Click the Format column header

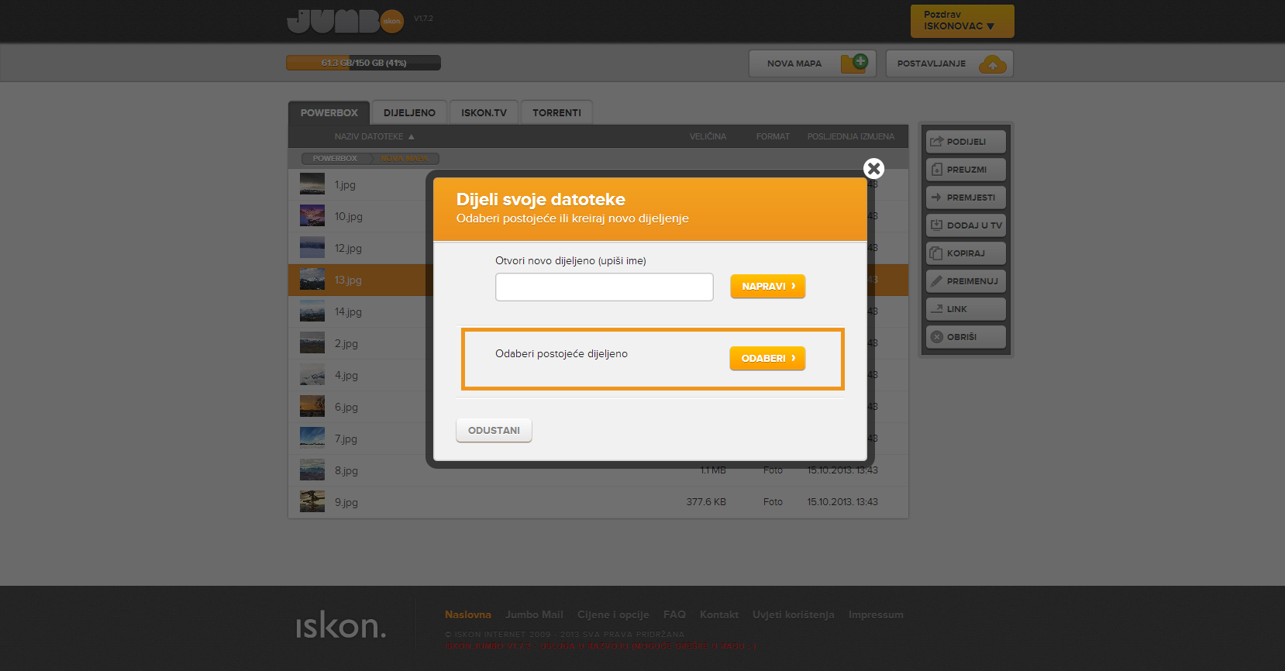773,136
